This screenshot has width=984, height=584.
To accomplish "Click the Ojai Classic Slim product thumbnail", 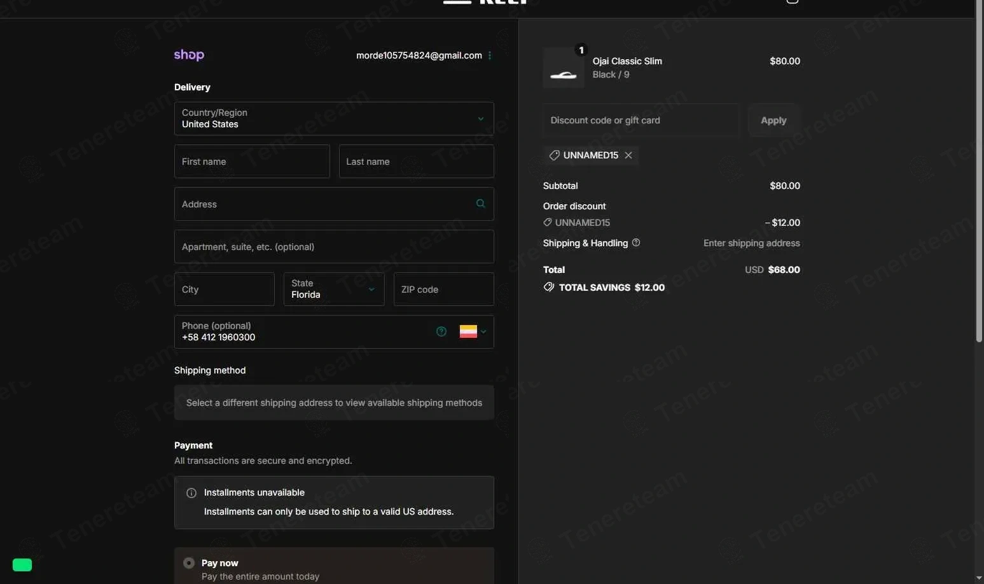I will click(x=563, y=68).
